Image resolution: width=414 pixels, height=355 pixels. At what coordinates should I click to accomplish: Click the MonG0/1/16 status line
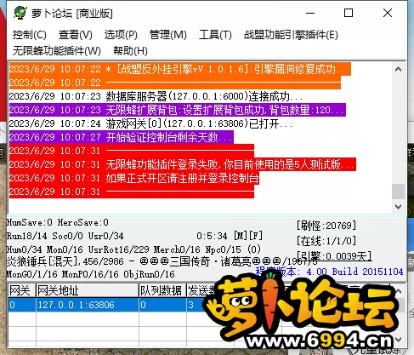point(90,274)
